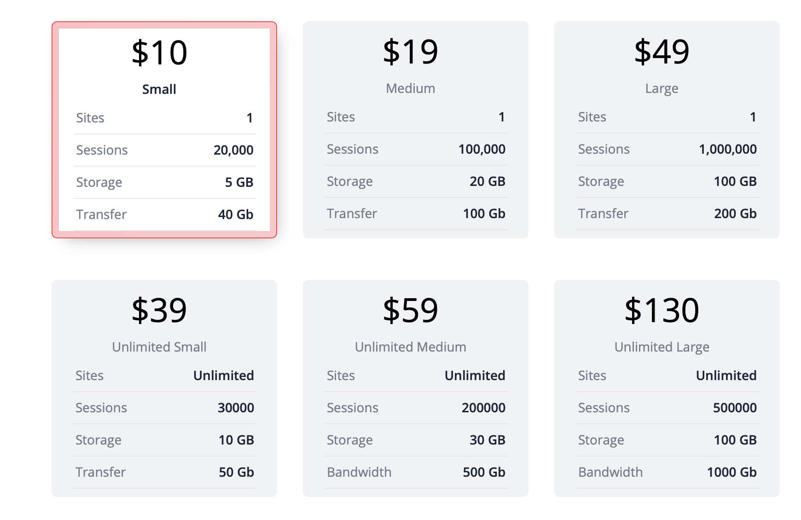
Task: Click the 'Transfer' label in Large plan
Action: coord(603,214)
